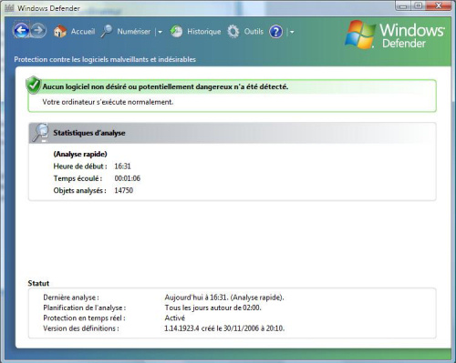The image size is (456, 363).
Task: Expand the Numériser scan options dropdown arrow
Action: click(x=160, y=32)
